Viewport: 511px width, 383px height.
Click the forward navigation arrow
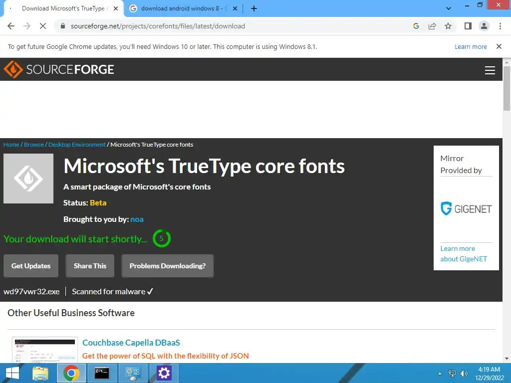(x=27, y=26)
